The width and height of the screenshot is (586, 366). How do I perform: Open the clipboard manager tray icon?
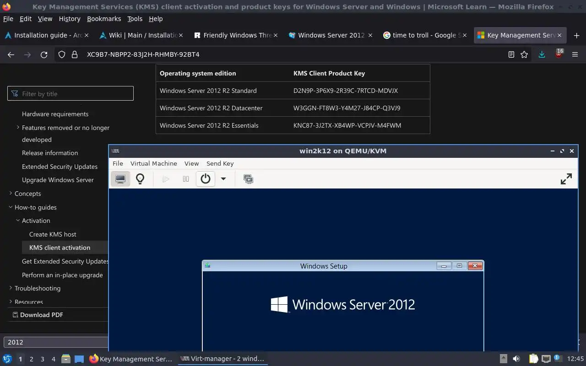coord(533,359)
